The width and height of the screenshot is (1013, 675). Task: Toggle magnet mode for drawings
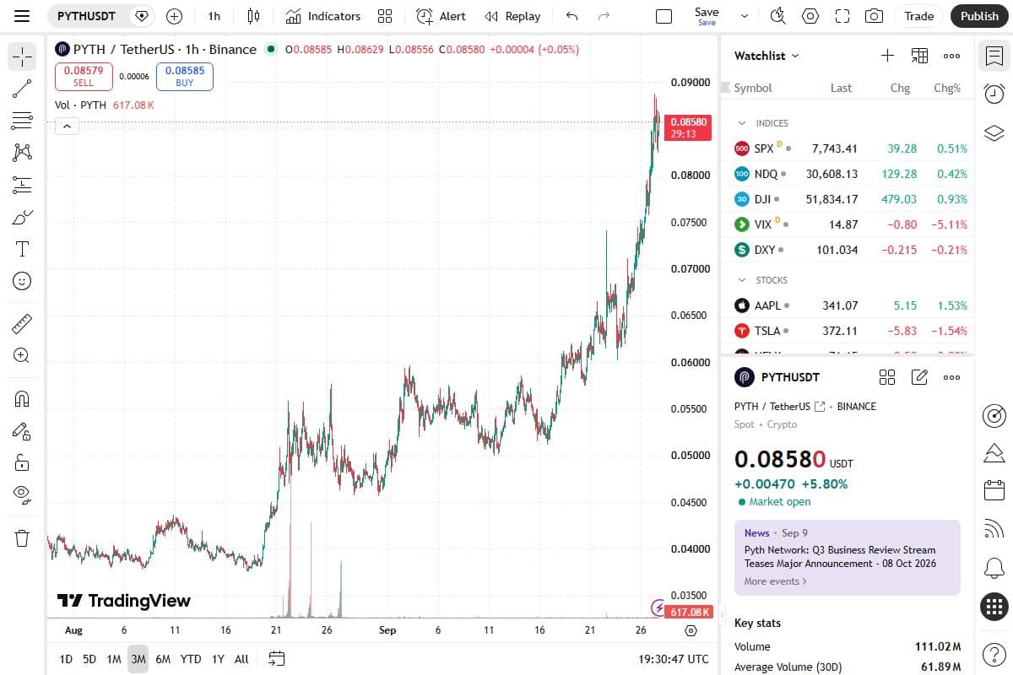(22, 398)
